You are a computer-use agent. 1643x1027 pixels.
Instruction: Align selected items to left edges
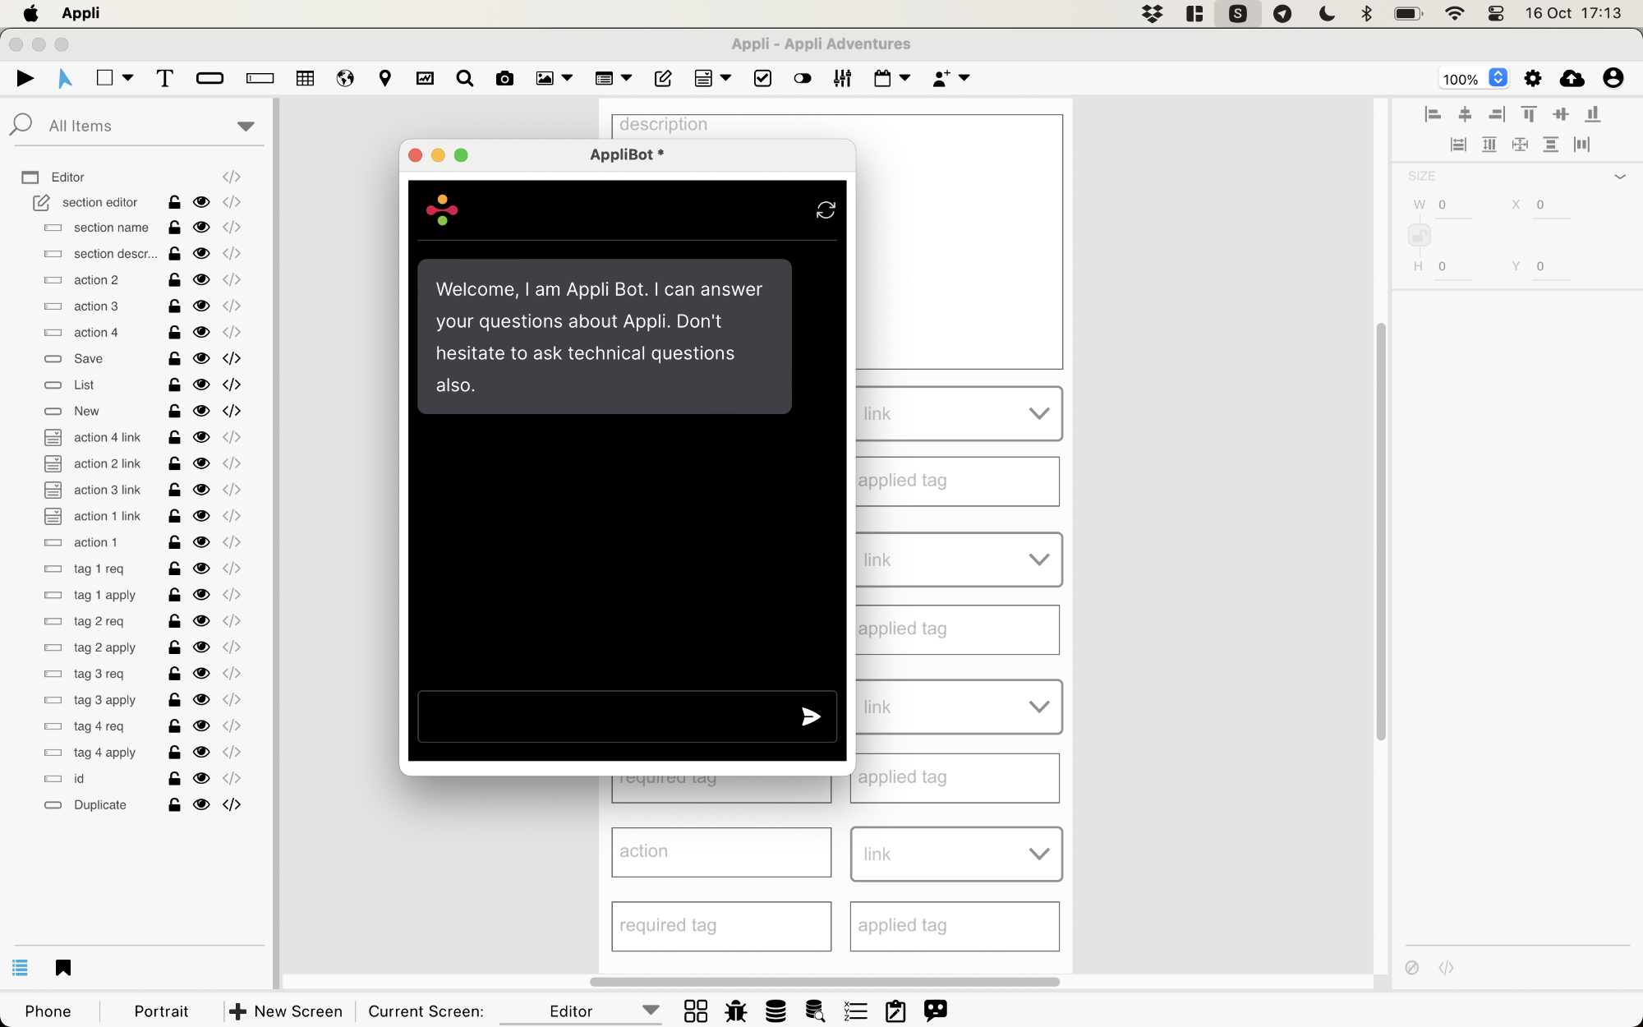pyautogui.click(x=1433, y=114)
